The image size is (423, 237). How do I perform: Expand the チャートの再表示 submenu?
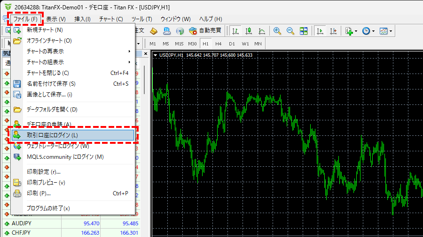[x=73, y=52]
